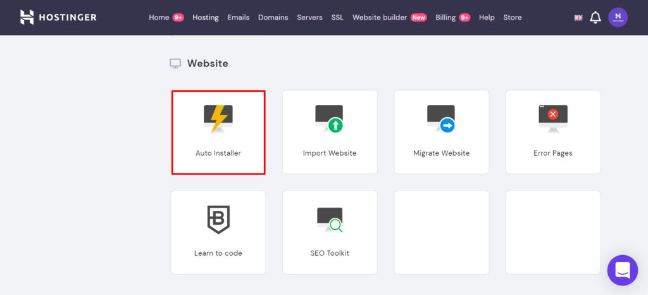Image resolution: width=648 pixels, height=295 pixels.
Task: Navigate to Domains section
Action: point(273,18)
